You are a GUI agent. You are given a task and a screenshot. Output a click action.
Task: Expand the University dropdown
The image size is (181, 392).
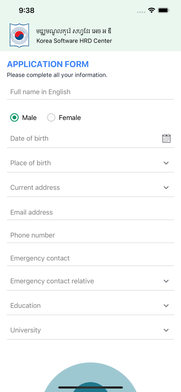tap(166, 330)
